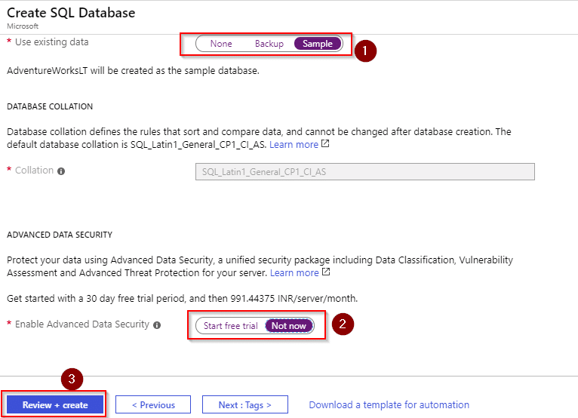Choose Not now for Advanced Data Security
The height and width of the screenshot is (418, 578).
click(289, 326)
